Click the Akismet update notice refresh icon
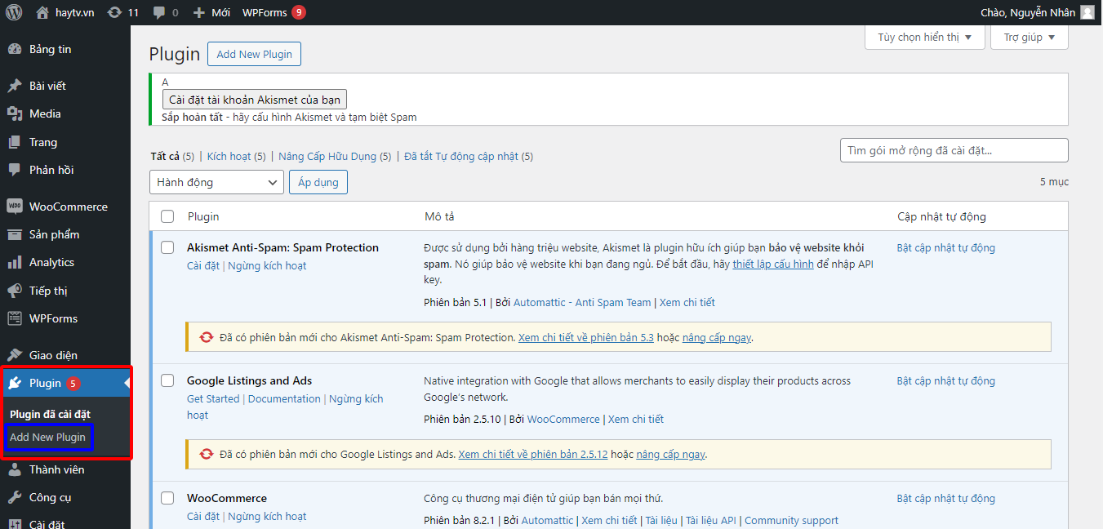The width and height of the screenshot is (1103, 529). (x=207, y=337)
